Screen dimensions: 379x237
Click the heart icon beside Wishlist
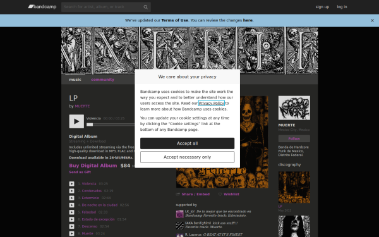[220, 194]
